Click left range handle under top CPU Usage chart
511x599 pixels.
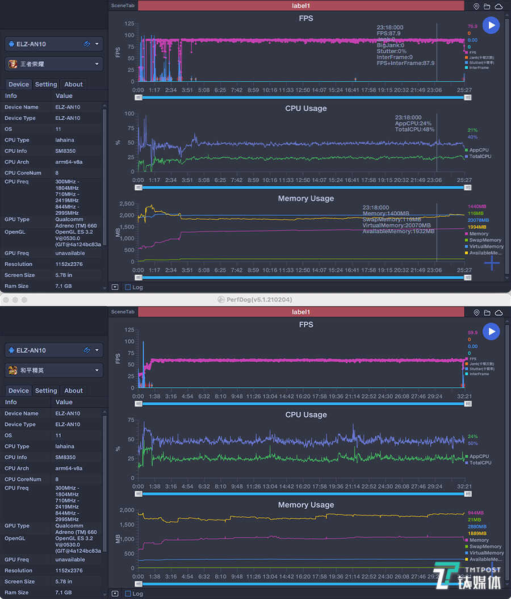139,187
